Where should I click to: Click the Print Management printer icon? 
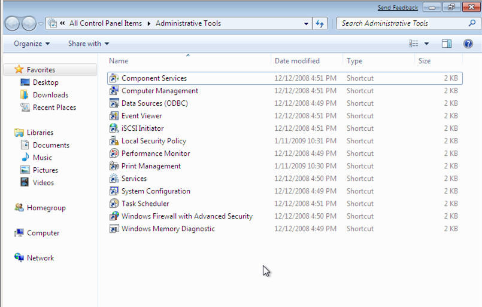point(114,166)
